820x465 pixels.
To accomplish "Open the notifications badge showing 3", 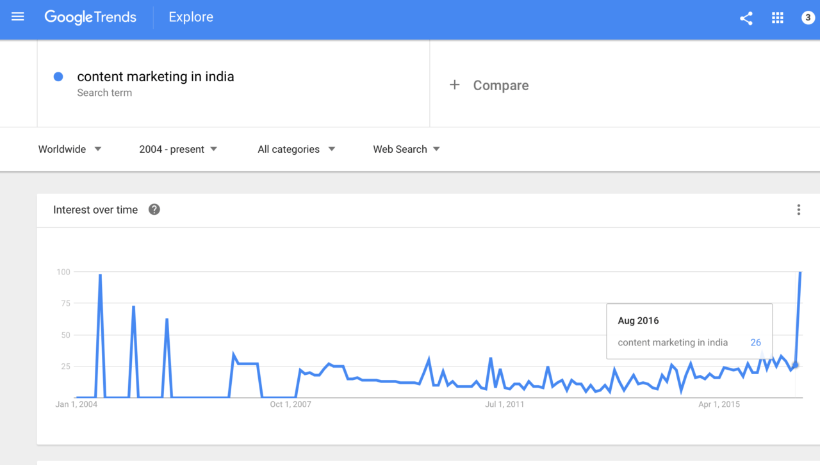I will (x=808, y=18).
